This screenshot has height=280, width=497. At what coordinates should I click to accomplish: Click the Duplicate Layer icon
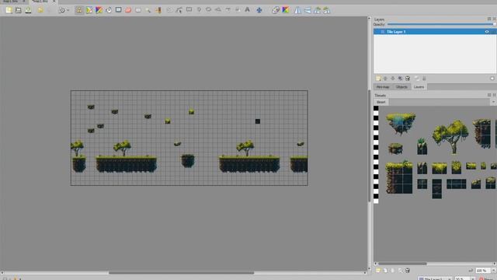(x=401, y=79)
